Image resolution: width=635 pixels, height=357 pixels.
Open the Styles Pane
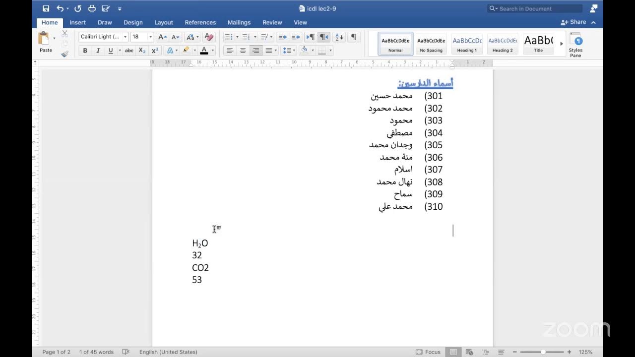tap(575, 45)
